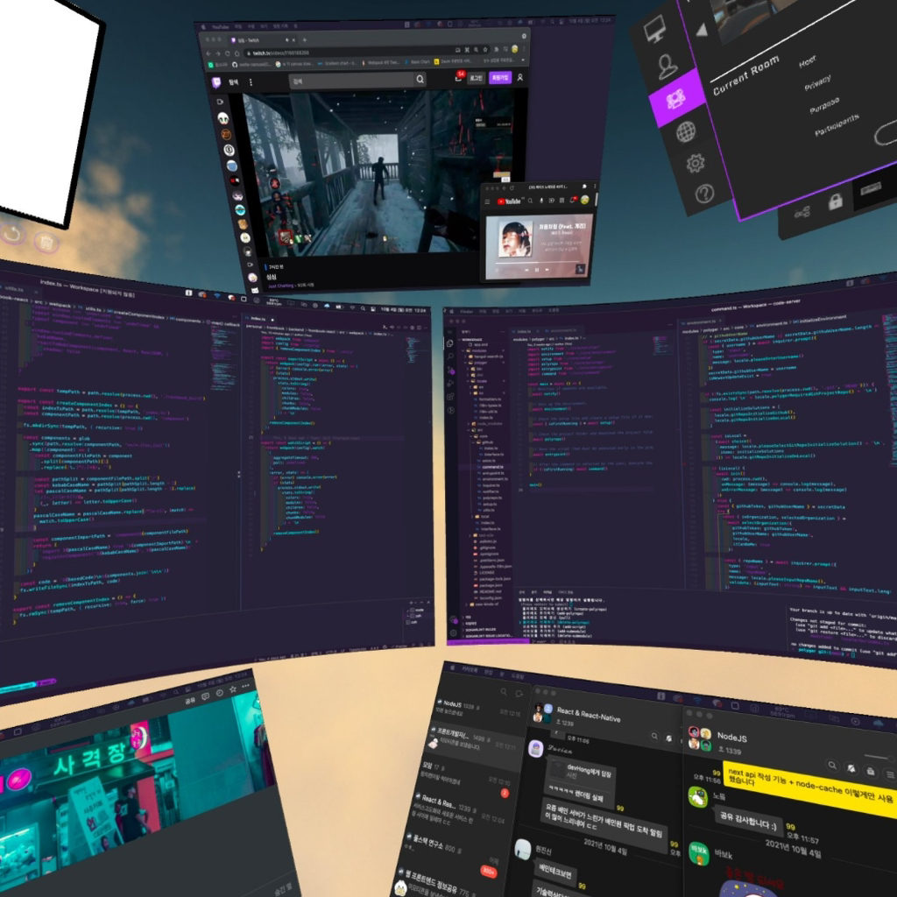897x897 pixels.
Task: Click the 로그인 button on Twitch
Action: click(476, 77)
